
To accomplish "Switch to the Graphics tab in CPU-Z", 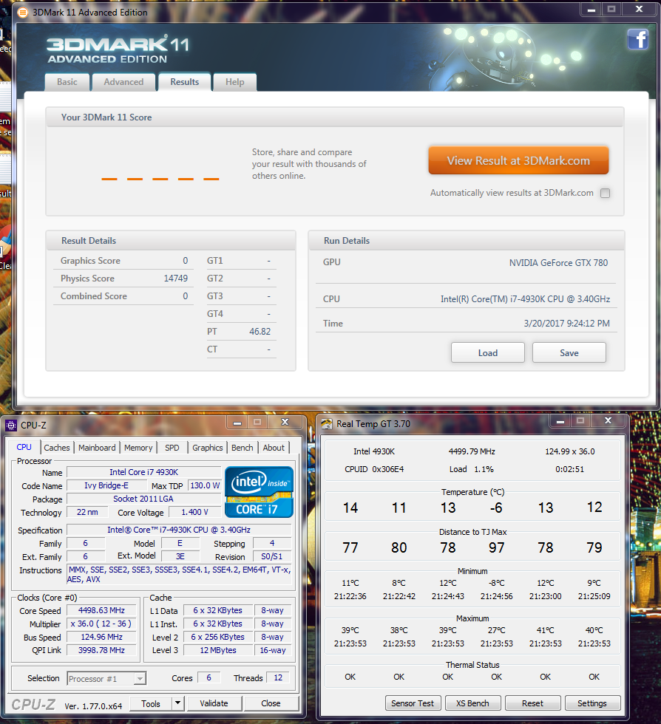I will pyautogui.click(x=208, y=448).
